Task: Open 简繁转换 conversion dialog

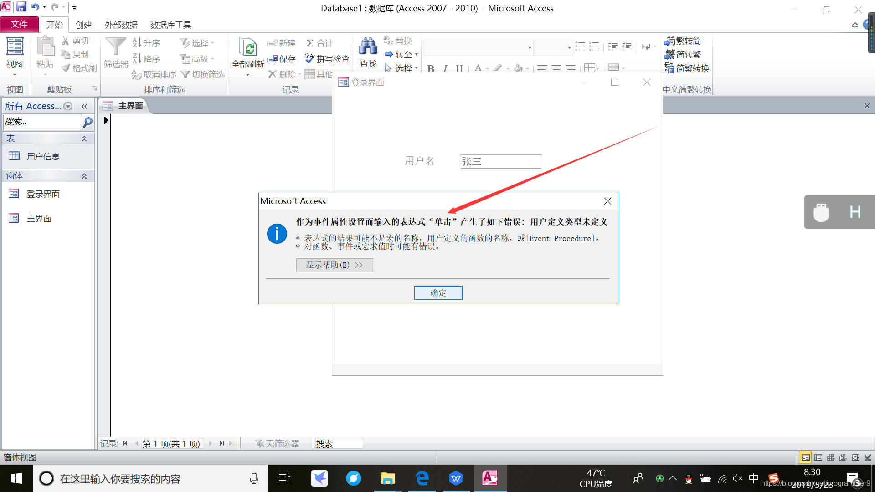Action: point(687,68)
